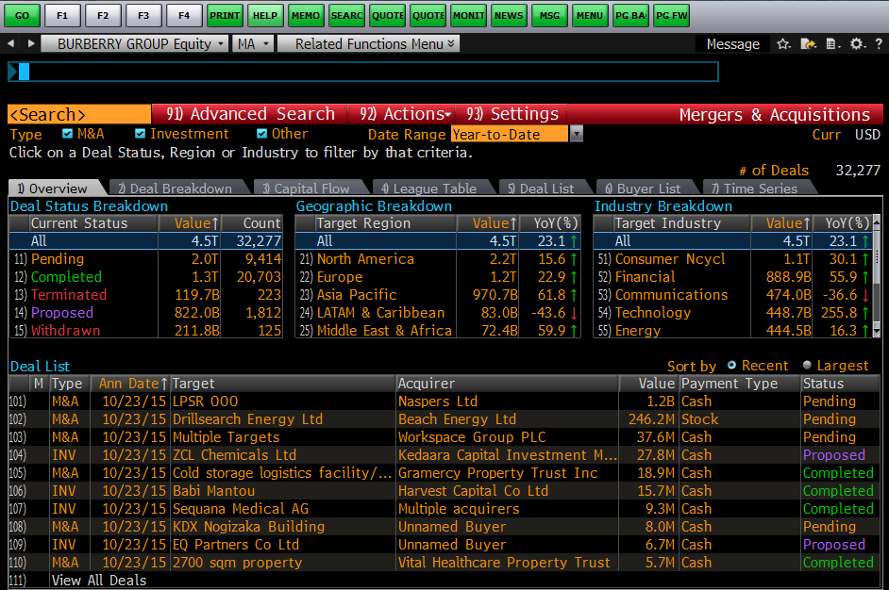Viewport: 889px width, 590px height.
Task: Expand the Related Functions Menu
Action: [375, 43]
